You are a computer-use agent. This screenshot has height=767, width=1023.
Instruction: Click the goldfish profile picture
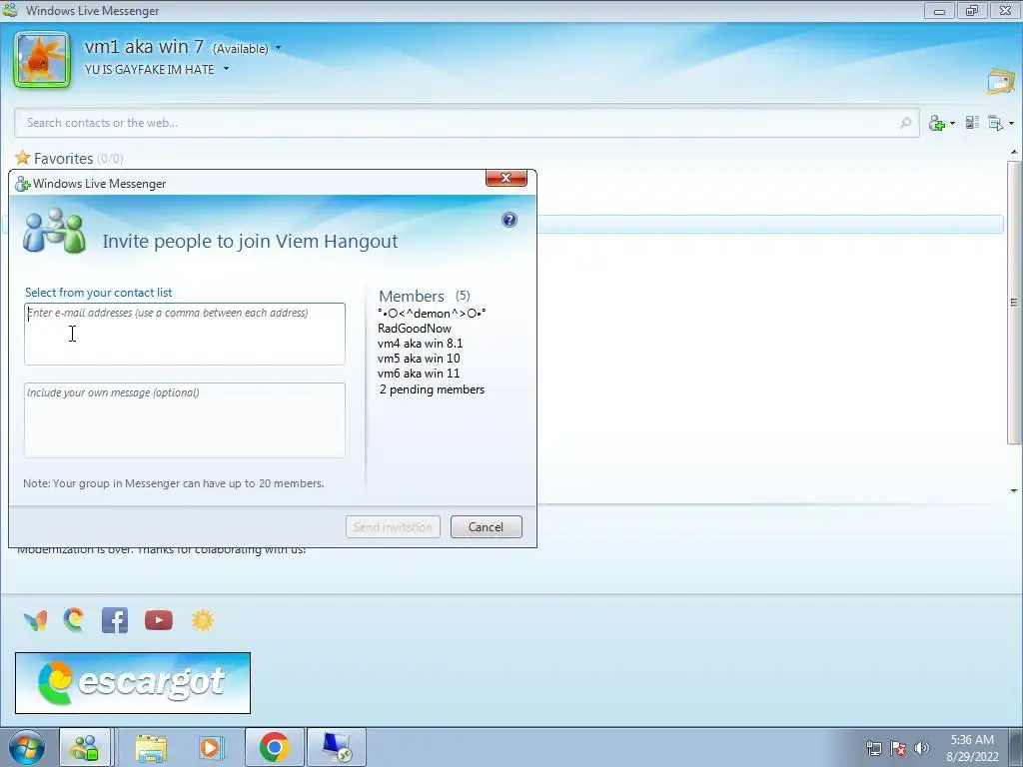[x=42, y=59]
